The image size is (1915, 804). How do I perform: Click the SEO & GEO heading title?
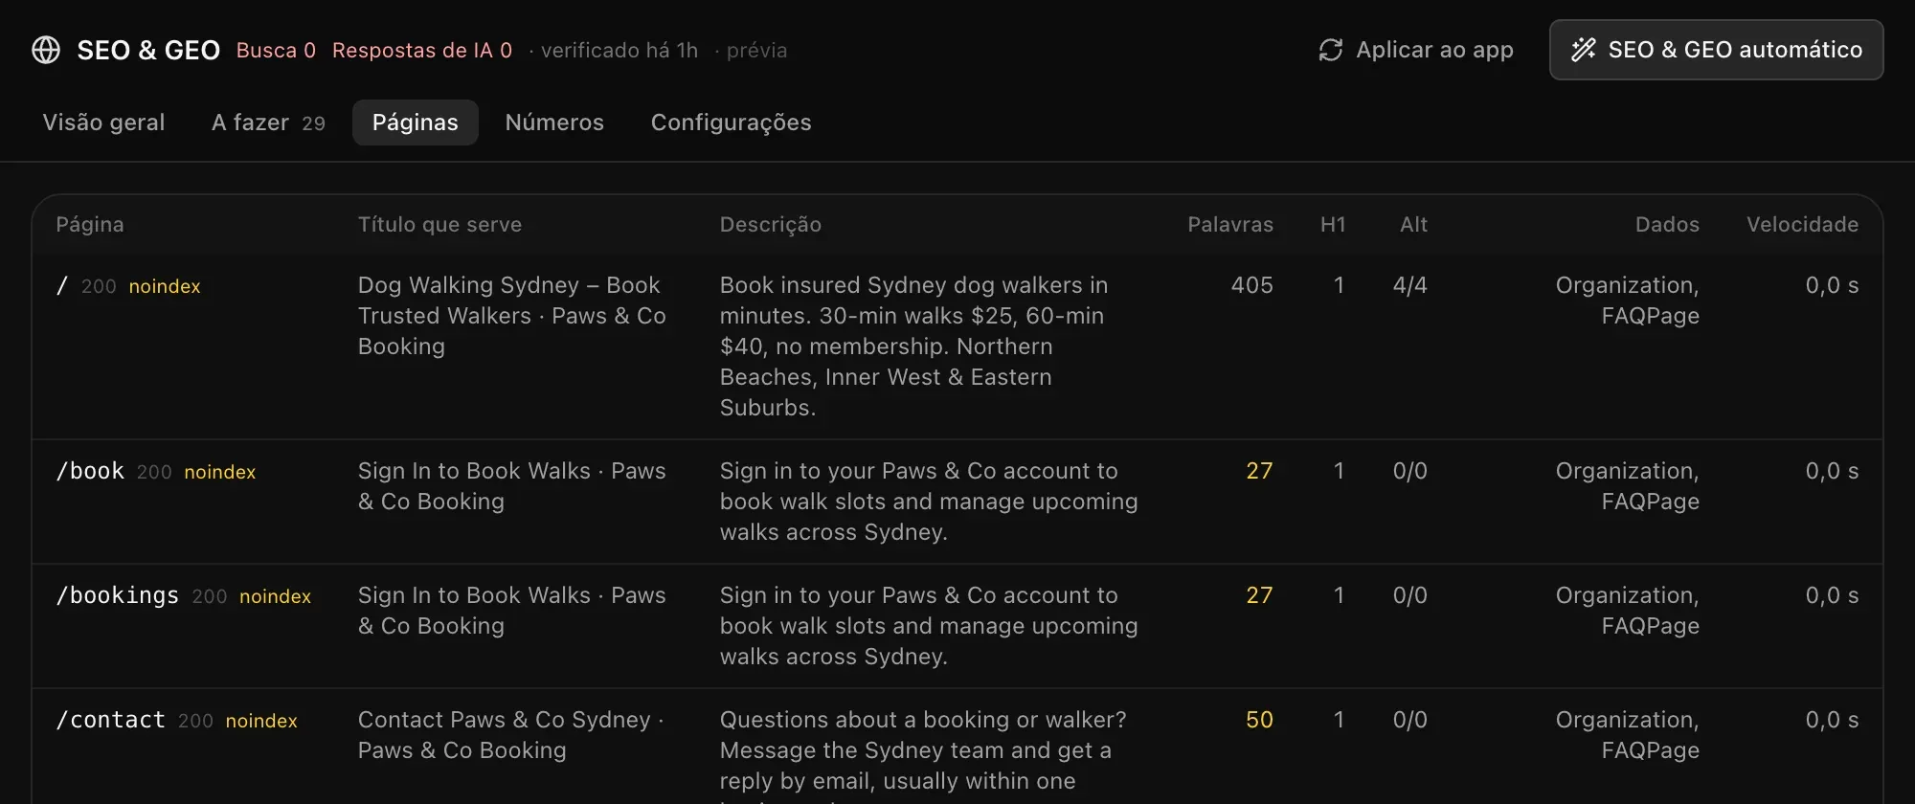coord(148,50)
